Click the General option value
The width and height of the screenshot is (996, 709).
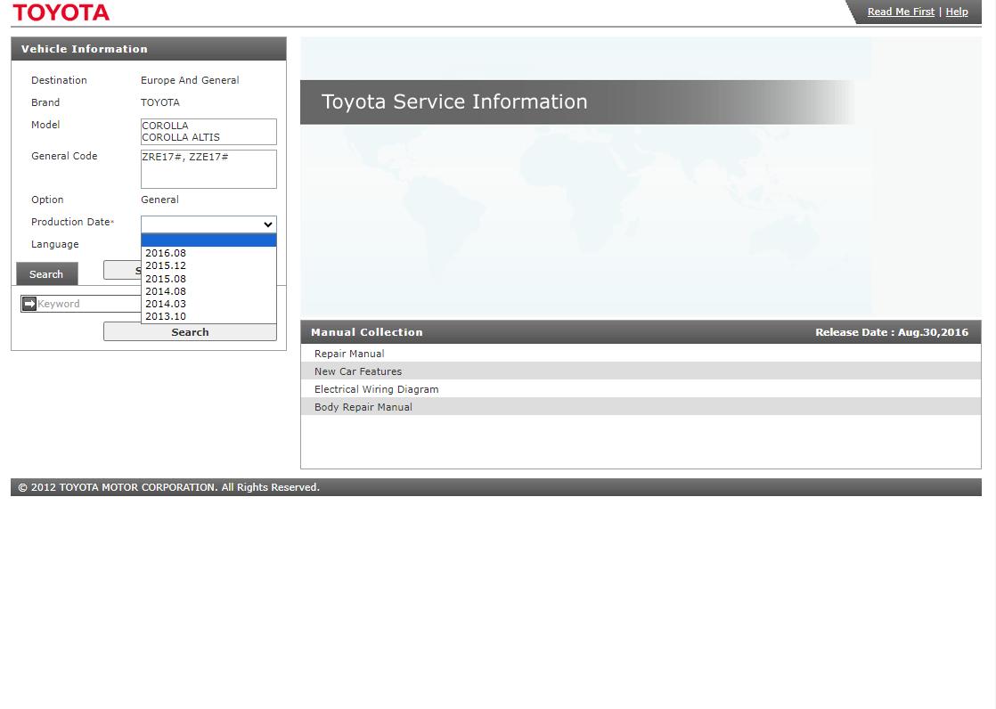pos(160,200)
